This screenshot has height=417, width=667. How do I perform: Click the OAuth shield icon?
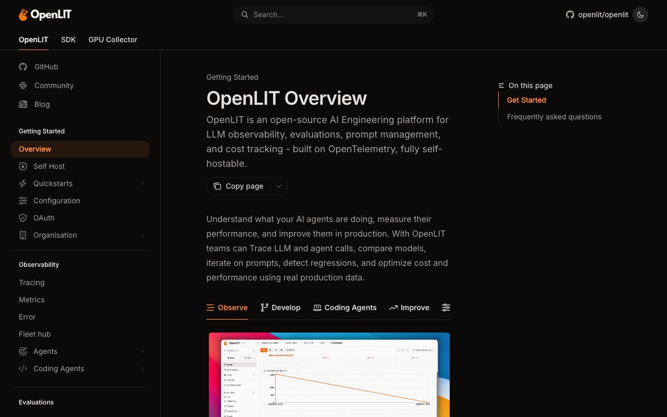click(23, 218)
